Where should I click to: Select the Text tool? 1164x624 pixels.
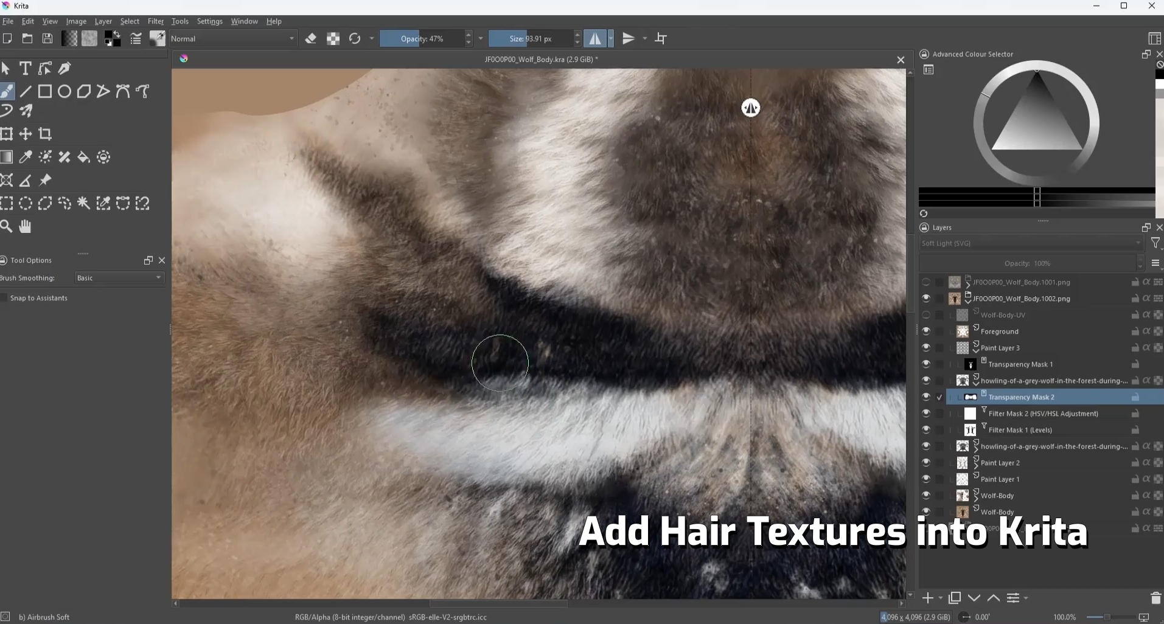(26, 68)
